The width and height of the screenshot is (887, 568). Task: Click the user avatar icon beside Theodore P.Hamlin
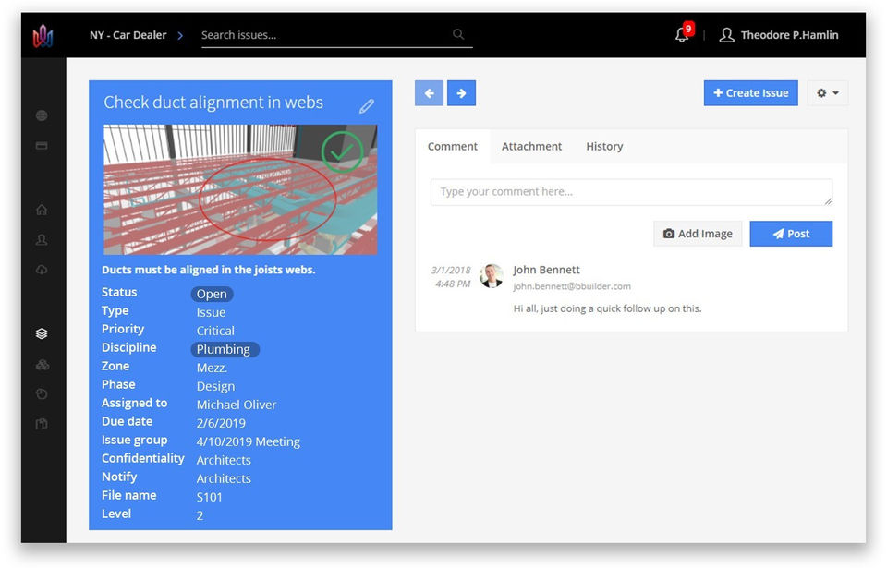[726, 35]
